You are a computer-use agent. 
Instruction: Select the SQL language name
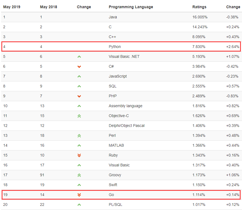pyautogui.click(x=112, y=86)
